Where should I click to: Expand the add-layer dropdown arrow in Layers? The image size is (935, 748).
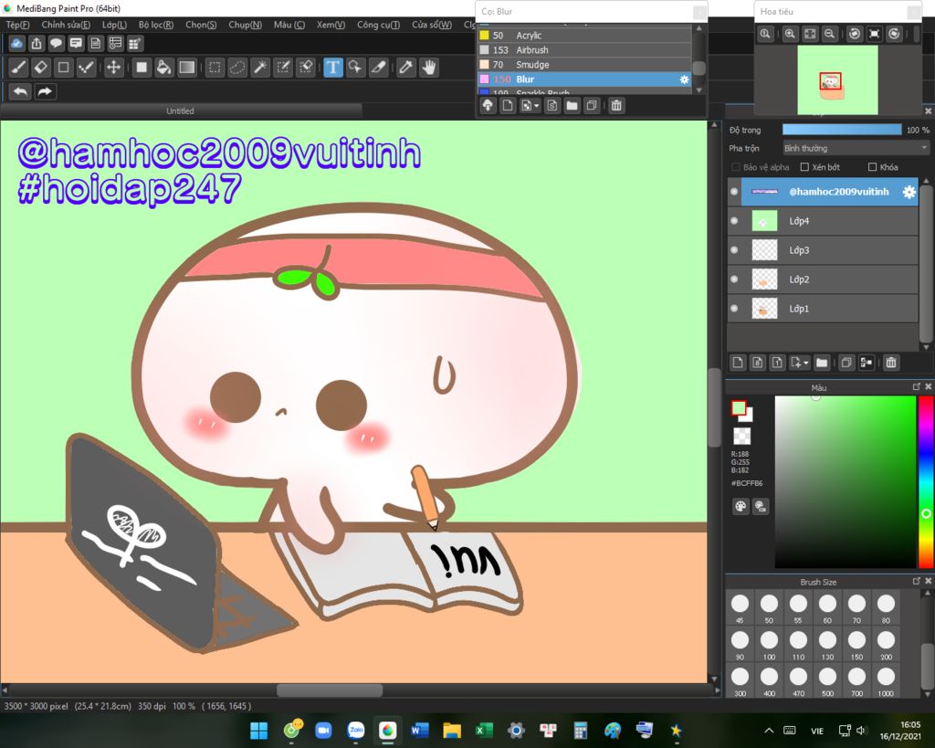[806, 363]
